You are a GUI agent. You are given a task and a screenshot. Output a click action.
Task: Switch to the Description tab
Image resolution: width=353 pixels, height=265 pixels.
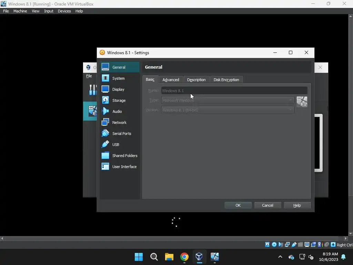point(196,80)
